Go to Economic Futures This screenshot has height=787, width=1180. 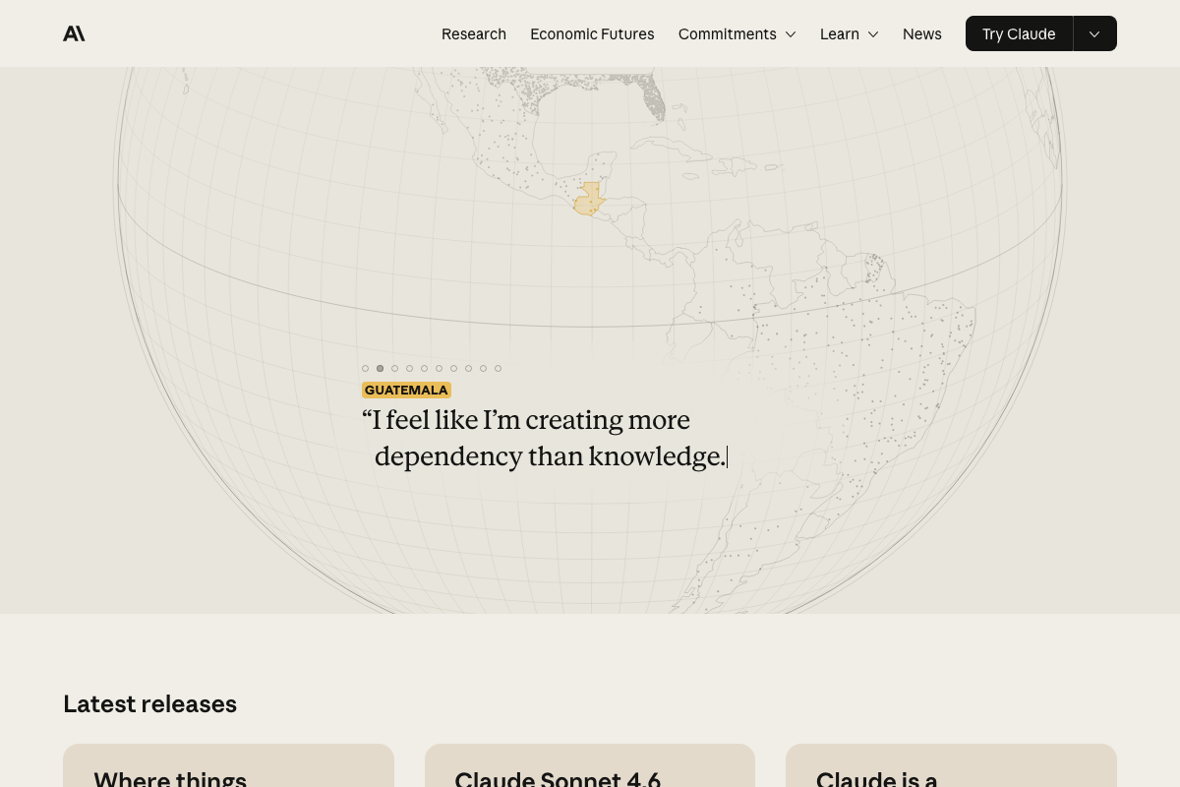pyautogui.click(x=592, y=33)
